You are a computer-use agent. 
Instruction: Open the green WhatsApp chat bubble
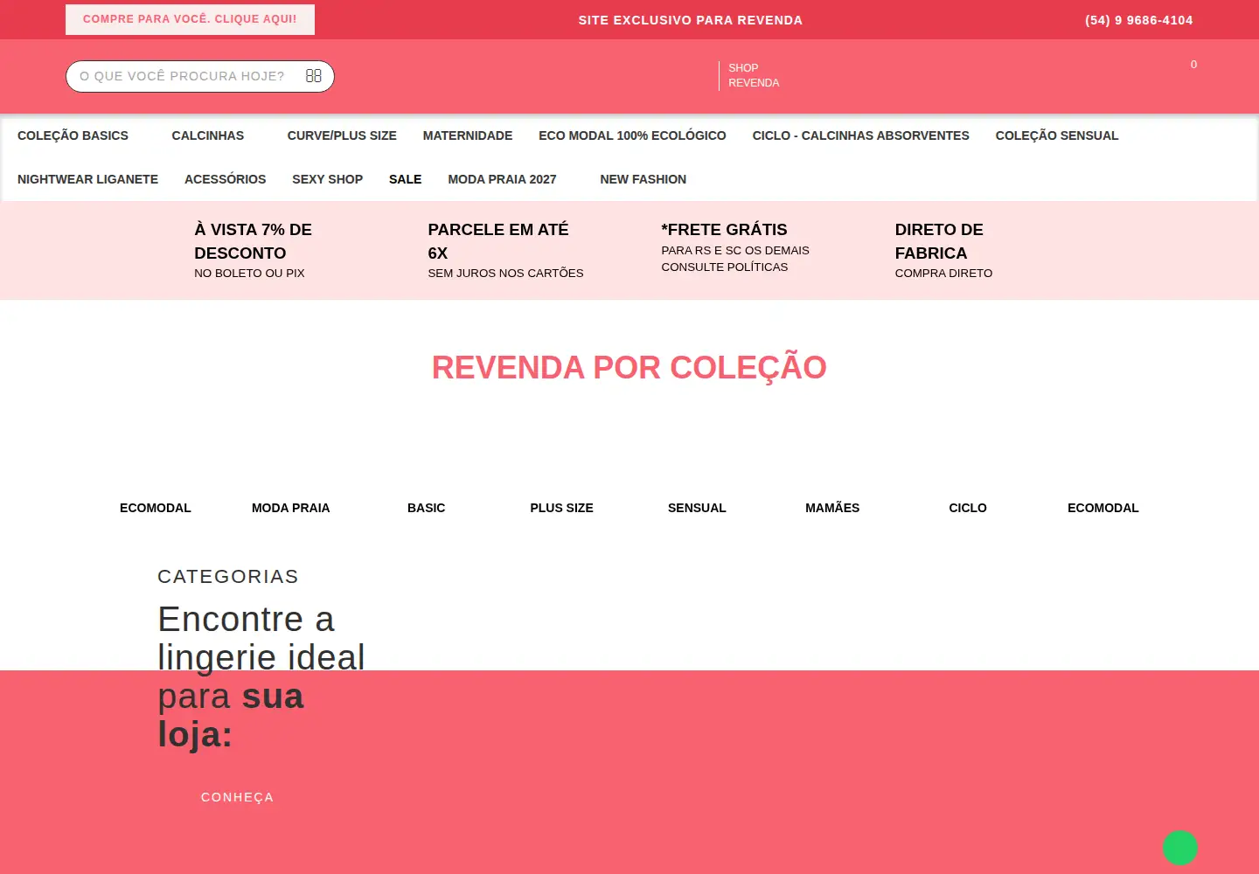pyautogui.click(x=1179, y=847)
